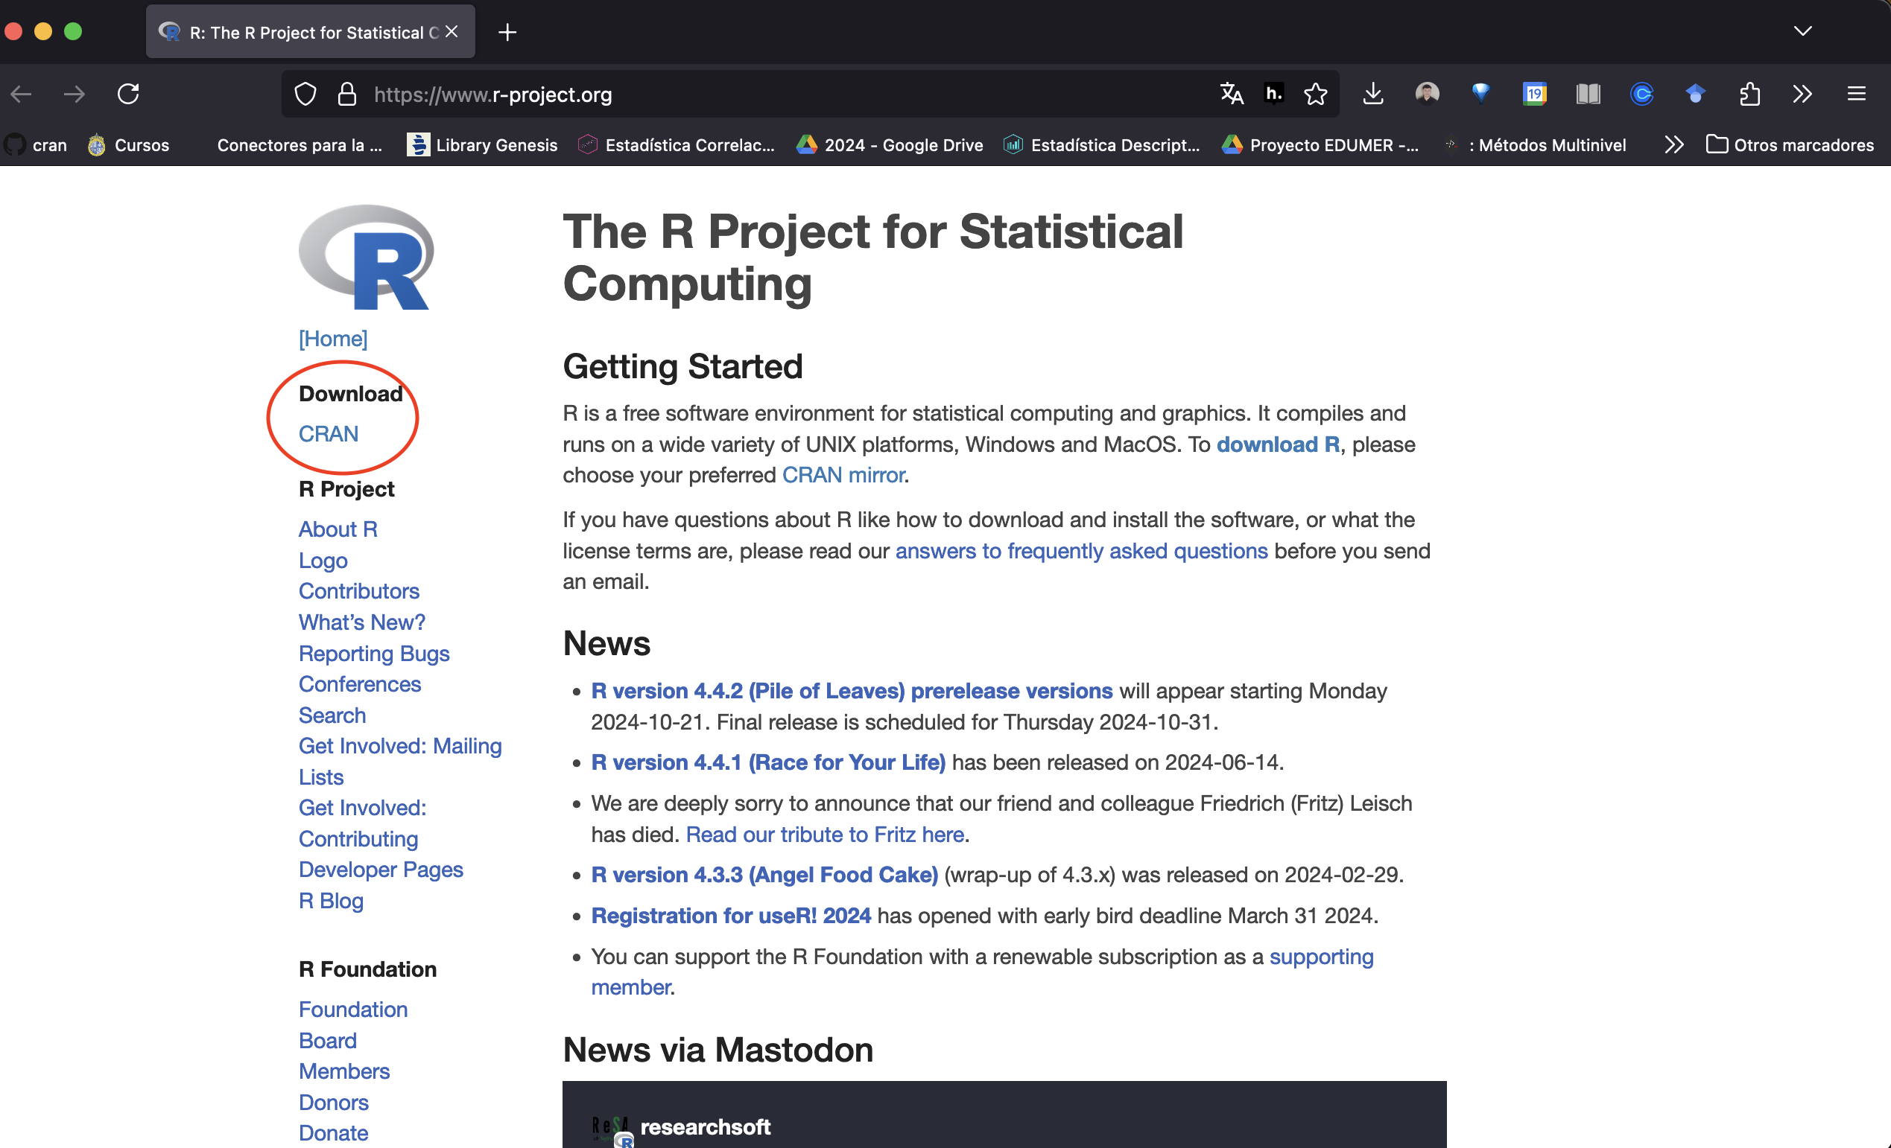The height and width of the screenshot is (1148, 1891).
Task: Open the Otros marcadores bookmarks folder
Action: (x=1790, y=145)
